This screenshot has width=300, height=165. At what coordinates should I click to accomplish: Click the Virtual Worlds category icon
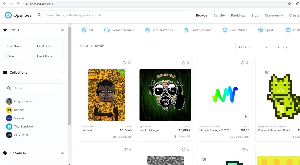point(147,30)
